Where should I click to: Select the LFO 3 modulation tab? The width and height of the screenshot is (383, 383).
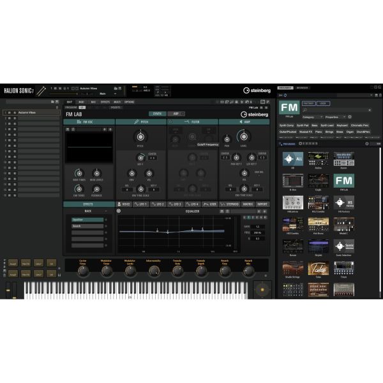point(175,204)
